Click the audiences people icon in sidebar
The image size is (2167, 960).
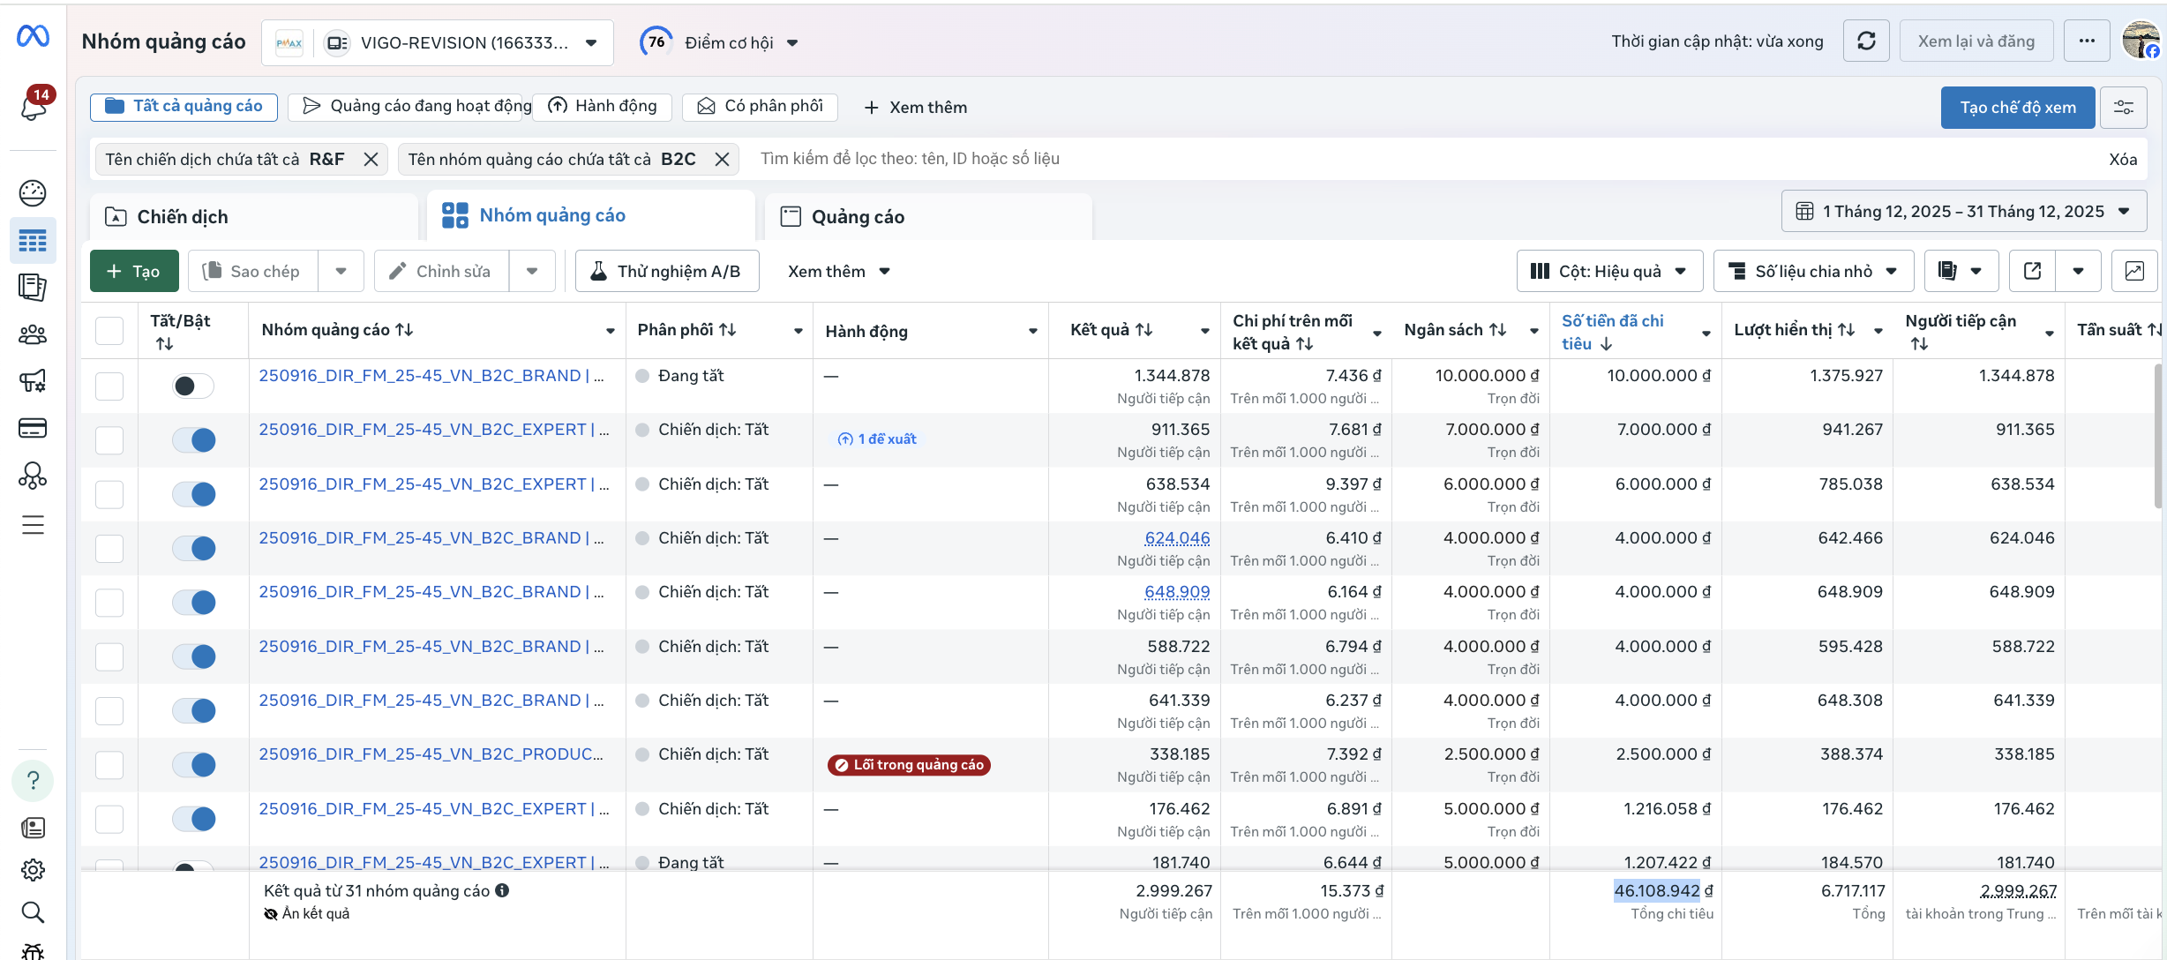pos(33,334)
